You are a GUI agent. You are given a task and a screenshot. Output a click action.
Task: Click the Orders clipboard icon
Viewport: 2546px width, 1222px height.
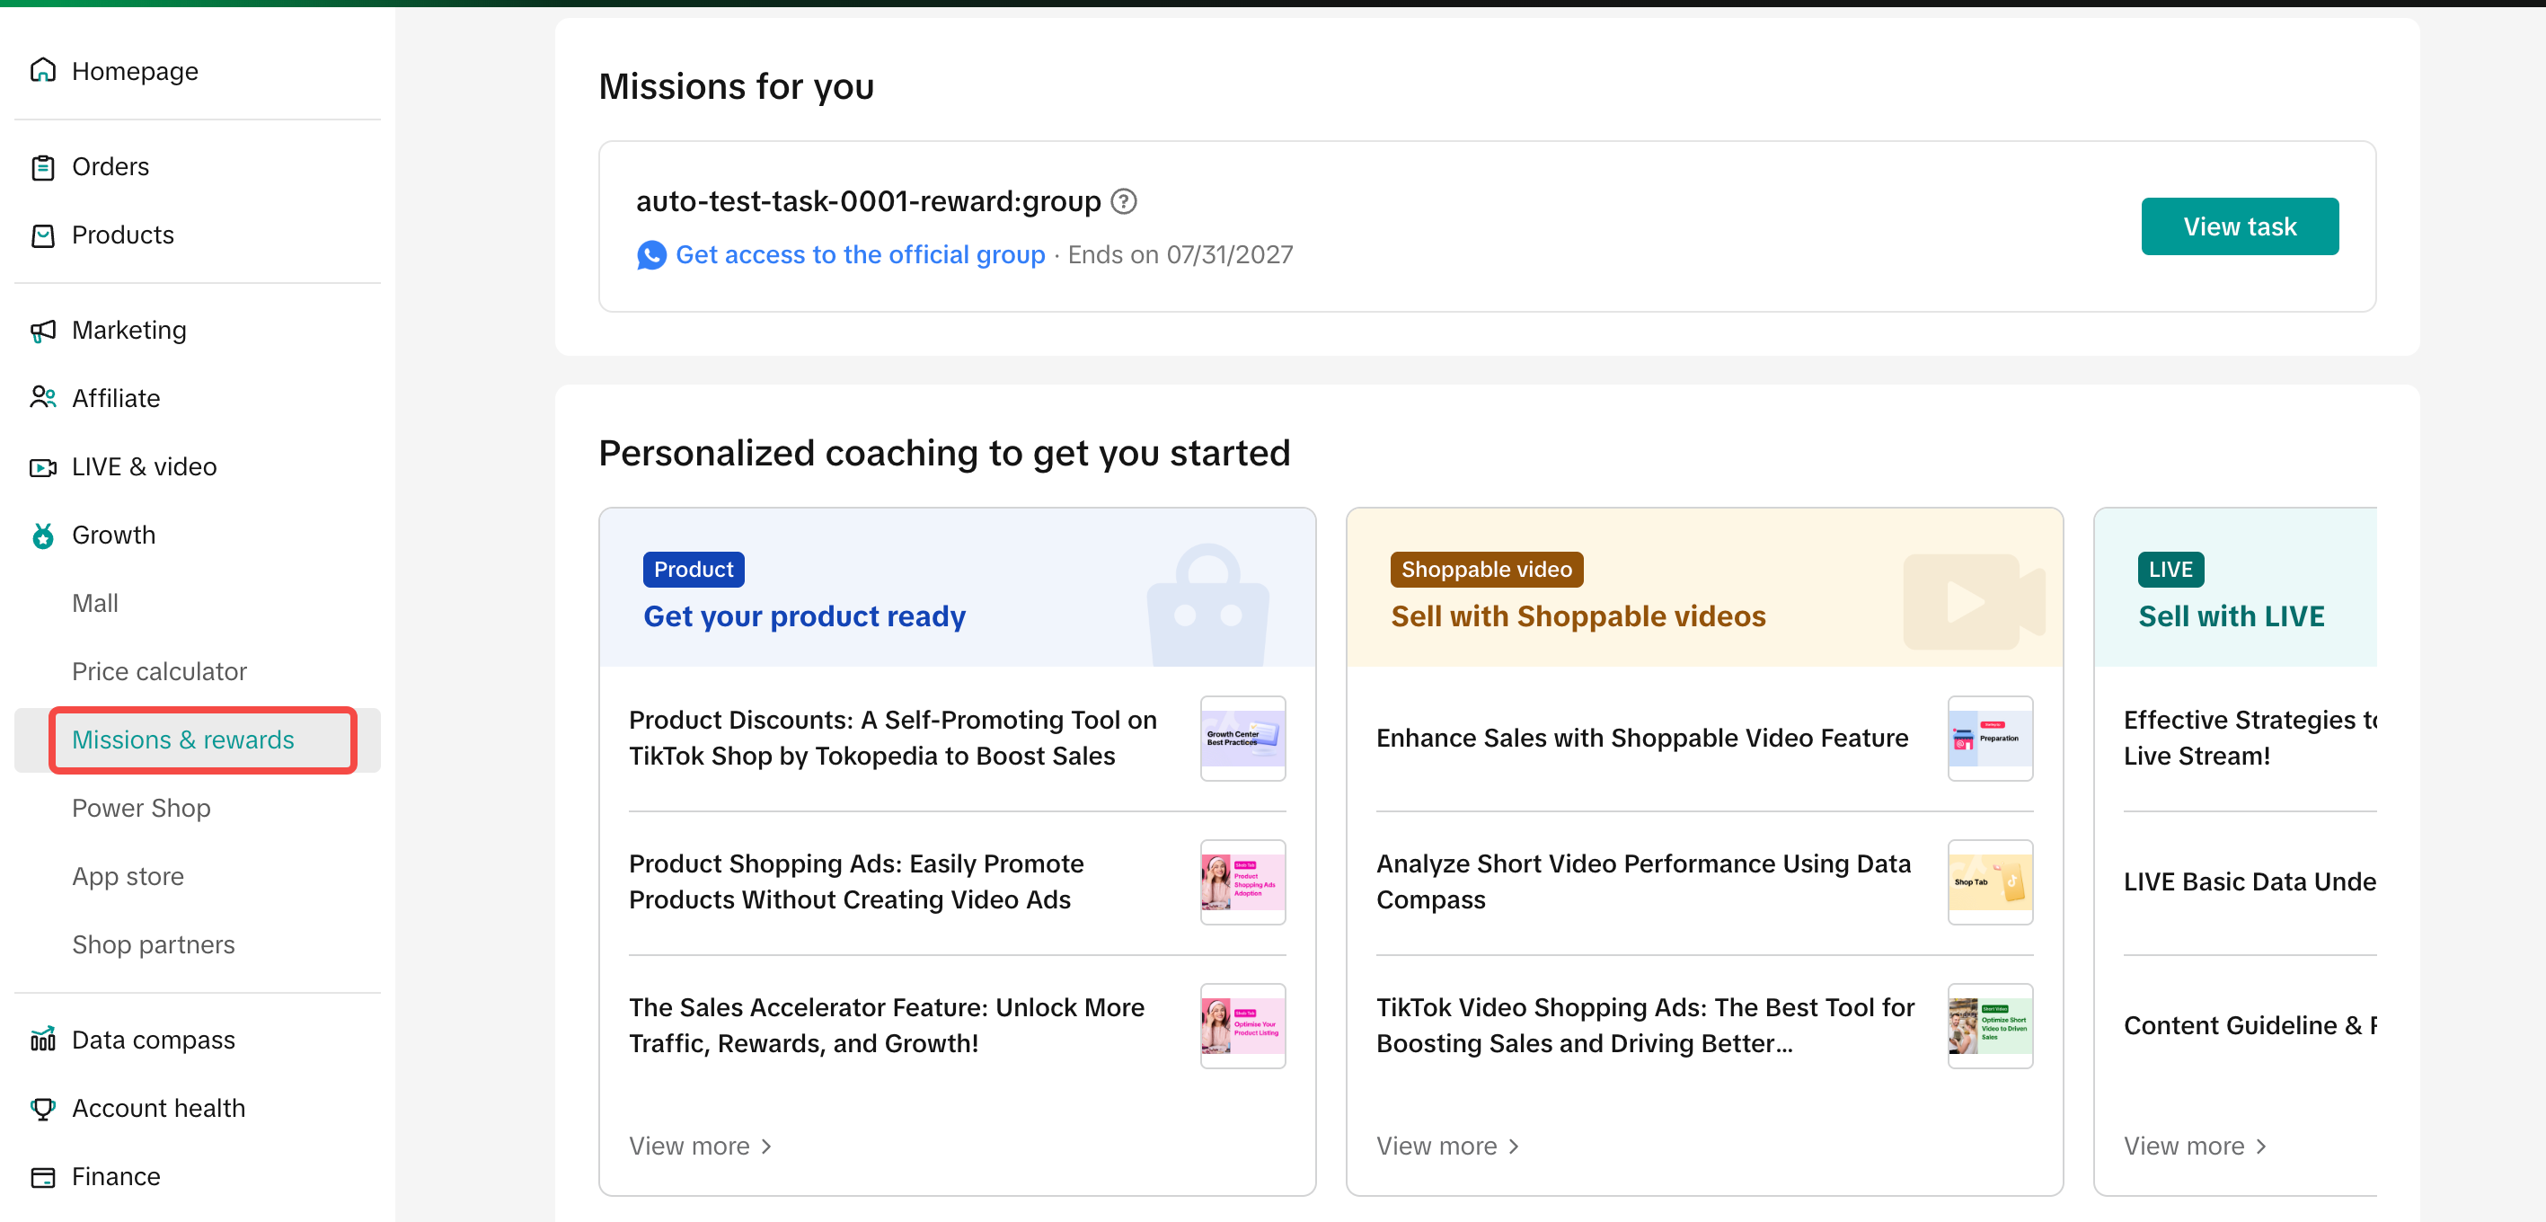[x=42, y=167]
